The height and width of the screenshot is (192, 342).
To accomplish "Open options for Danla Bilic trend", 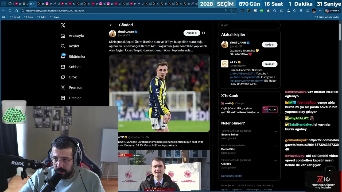I will pos(276,146).
